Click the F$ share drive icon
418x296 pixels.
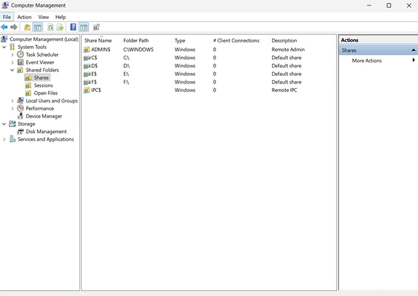click(x=87, y=82)
